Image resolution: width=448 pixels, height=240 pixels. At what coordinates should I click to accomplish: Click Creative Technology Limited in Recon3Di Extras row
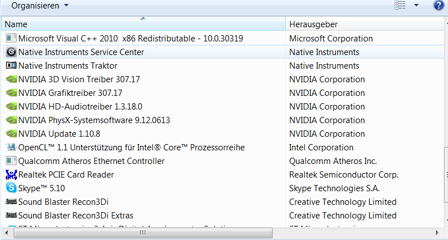(343, 216)
